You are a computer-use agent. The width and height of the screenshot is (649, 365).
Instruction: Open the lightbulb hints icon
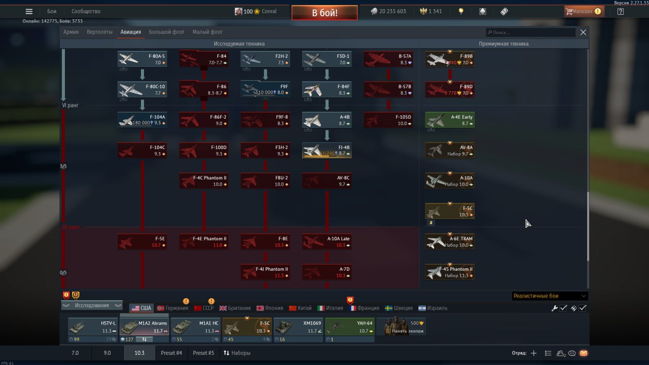pyautogui.click(x=461, y=11)
